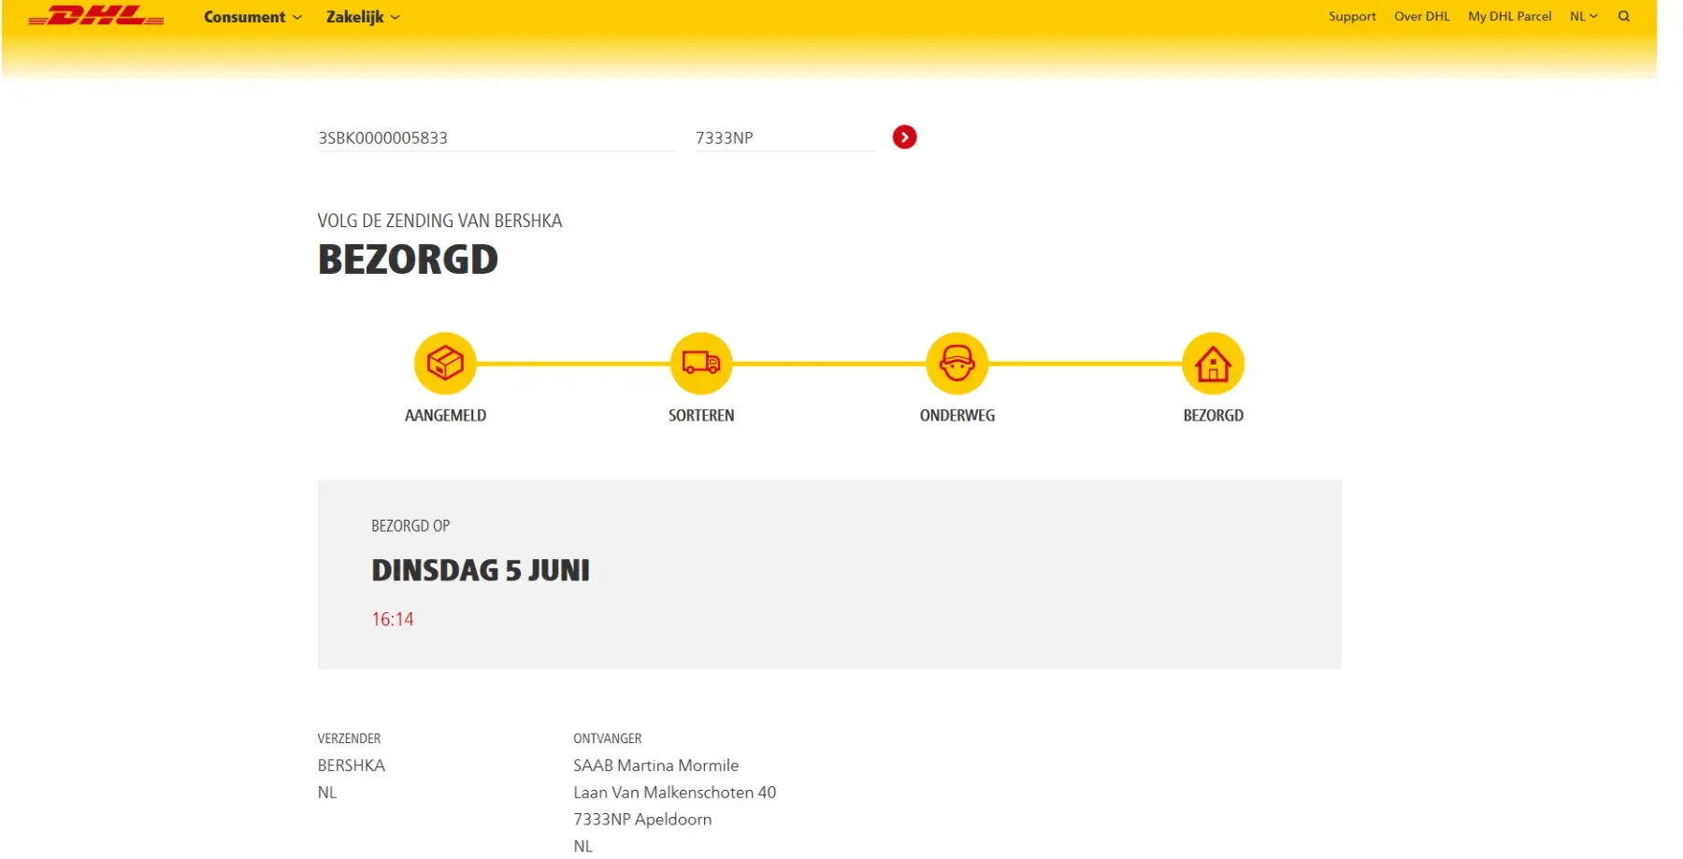Click the sender name BERSHKA

click(x=352, y=766)
